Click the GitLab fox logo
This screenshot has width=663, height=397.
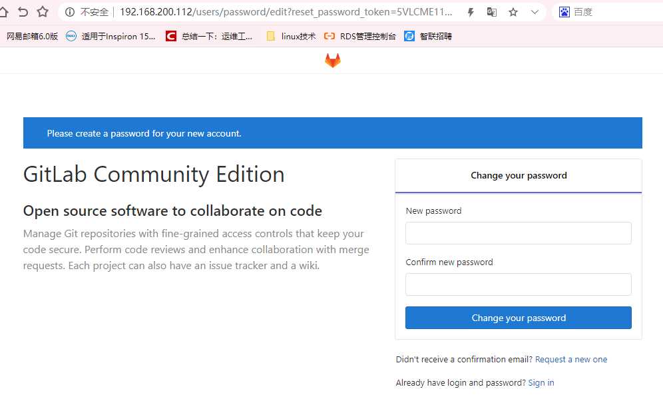click(333, 60)
